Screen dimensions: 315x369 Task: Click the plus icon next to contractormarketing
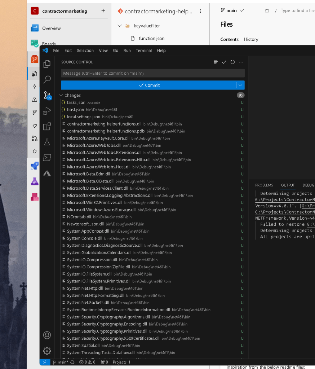point(103,11)
